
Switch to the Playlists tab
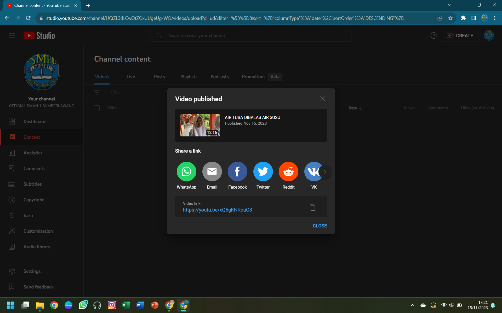pos(189,77)
